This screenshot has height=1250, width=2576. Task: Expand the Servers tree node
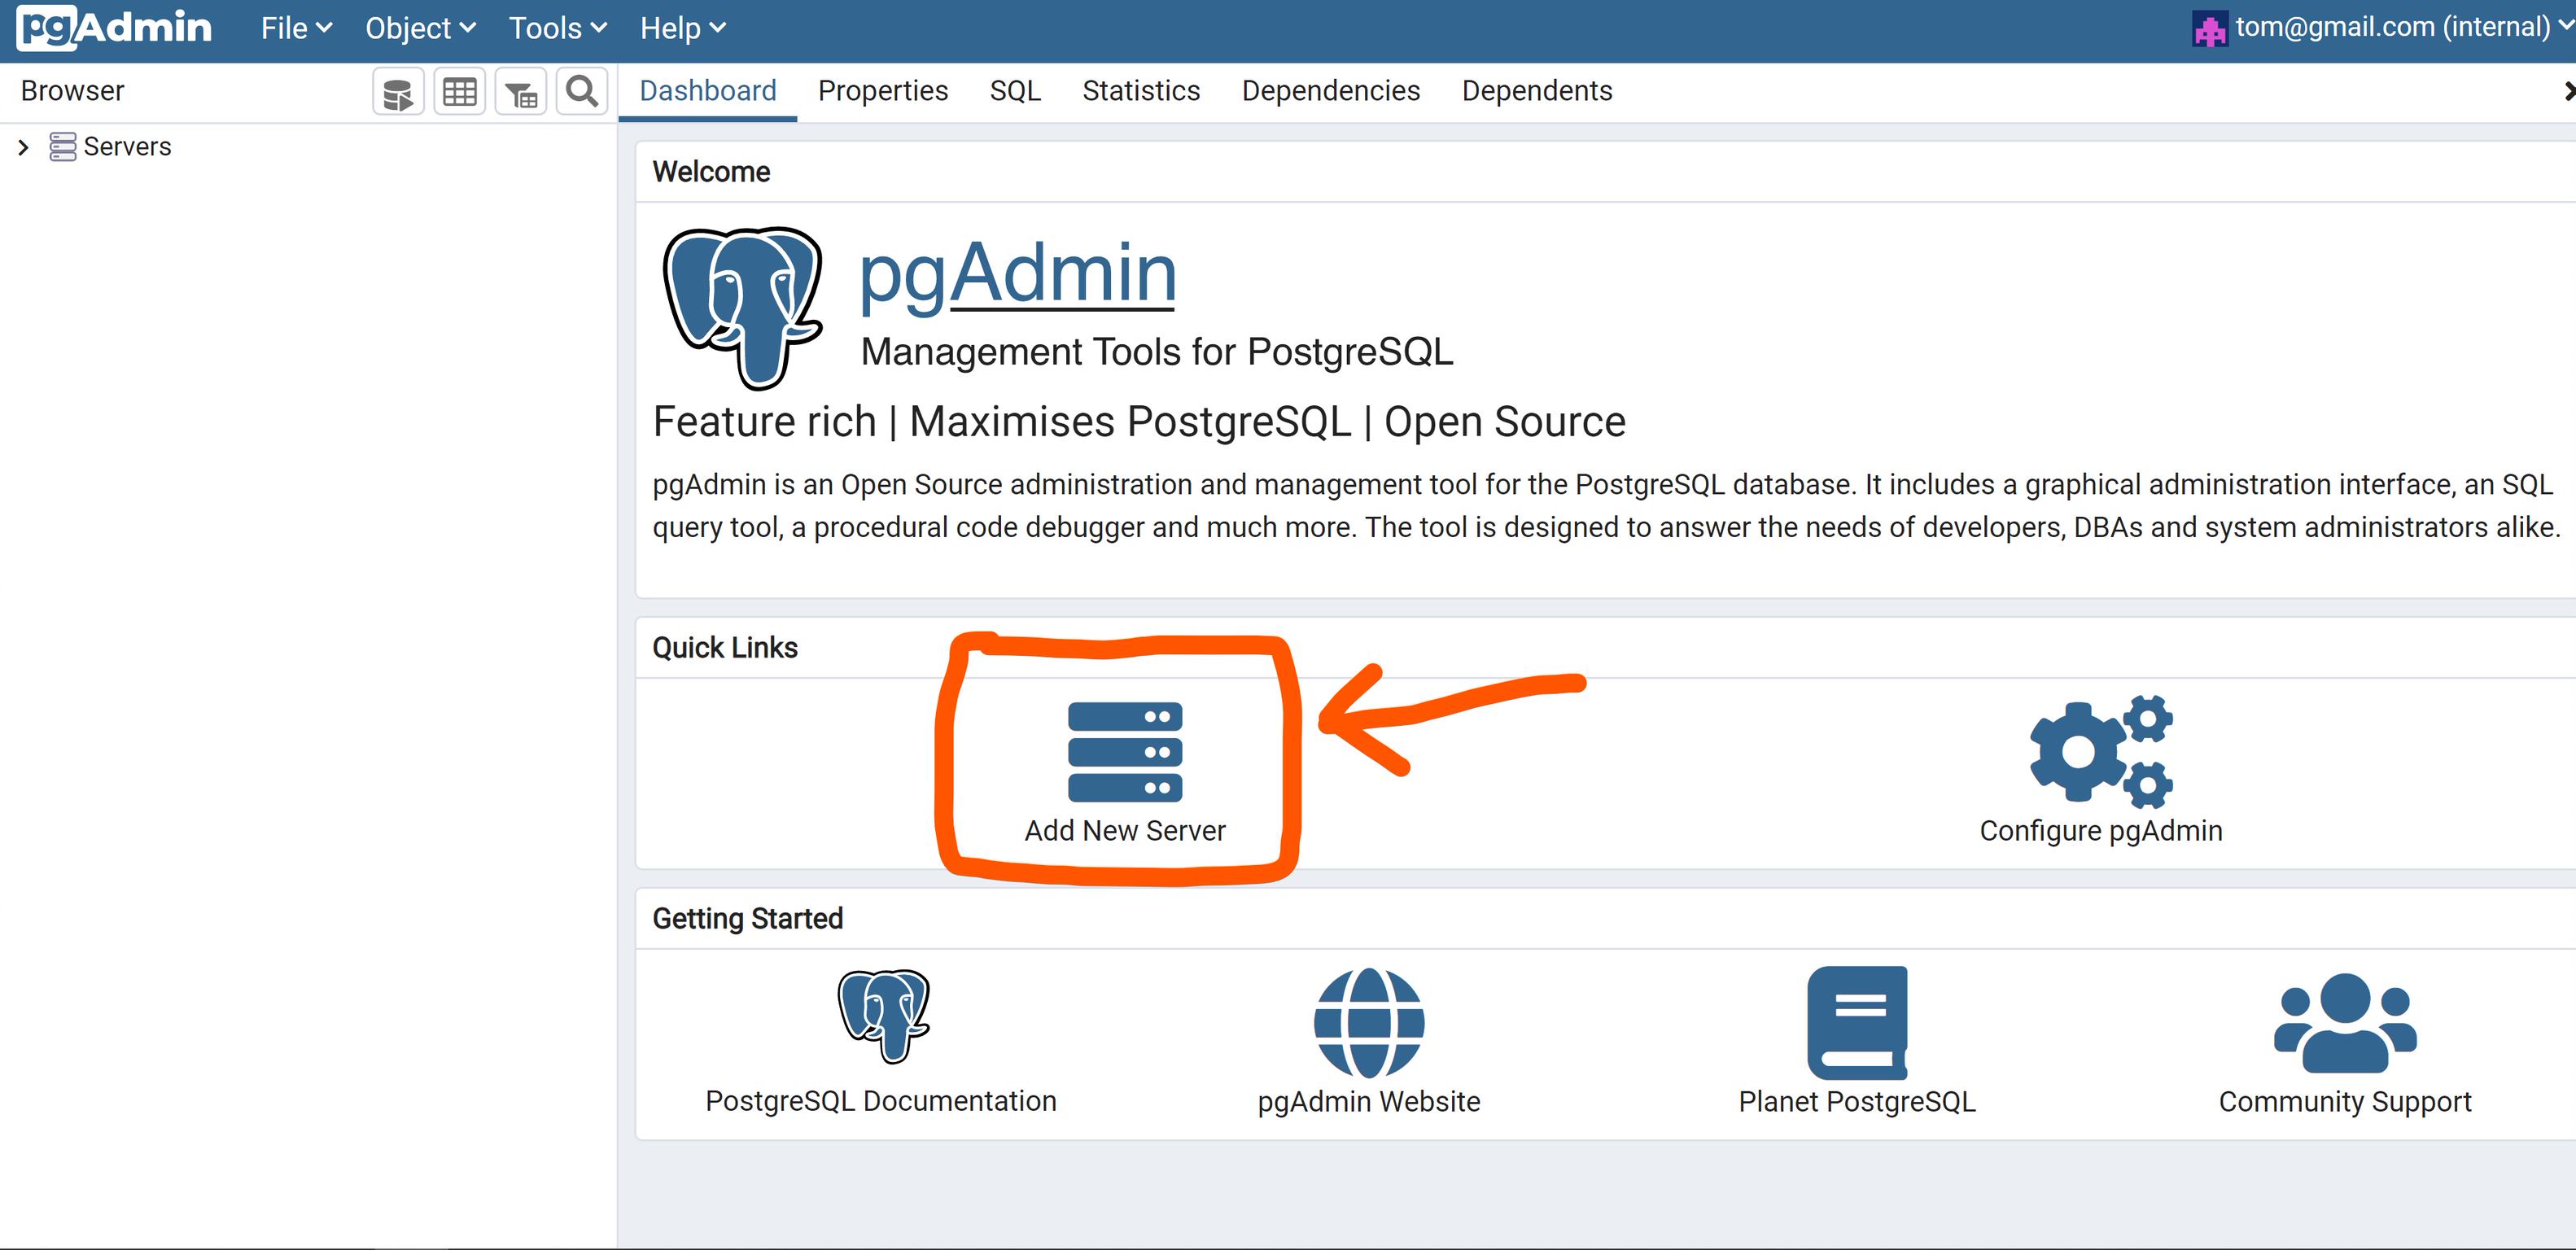point(23,148)
